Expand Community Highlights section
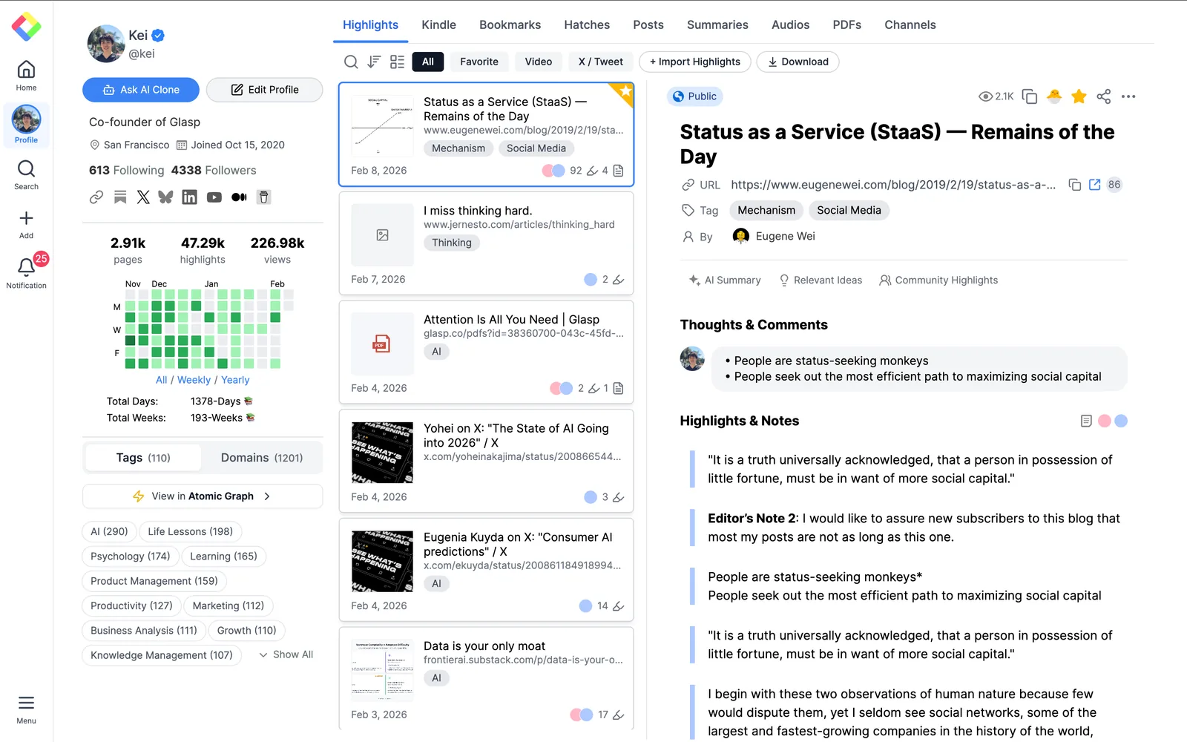The height and width of the screenshot is (742, 1187). (x=938, y=280)
